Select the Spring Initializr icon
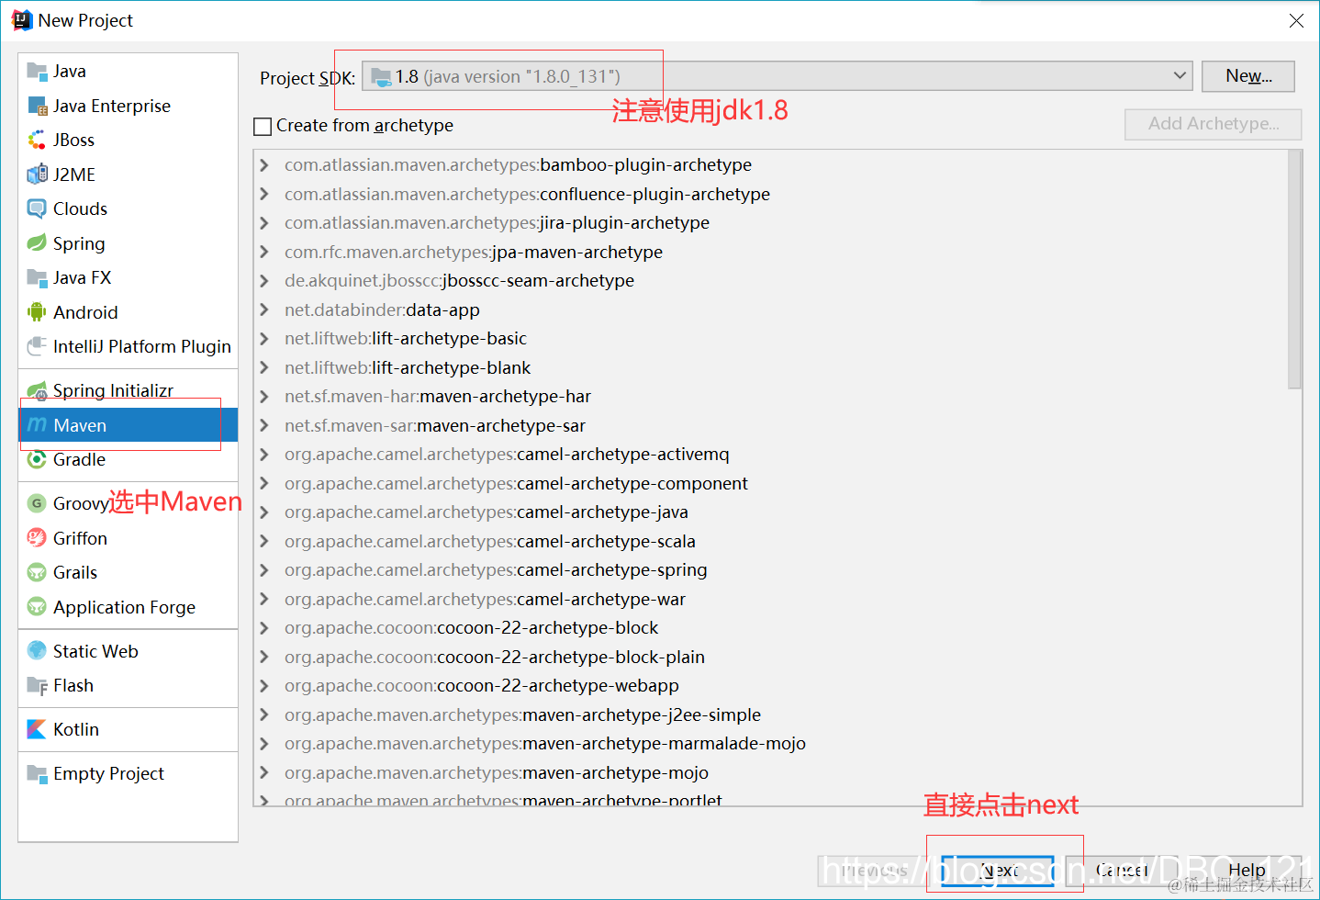The width and height of the screenshot is (1320, 900). (x=37, y=390)
